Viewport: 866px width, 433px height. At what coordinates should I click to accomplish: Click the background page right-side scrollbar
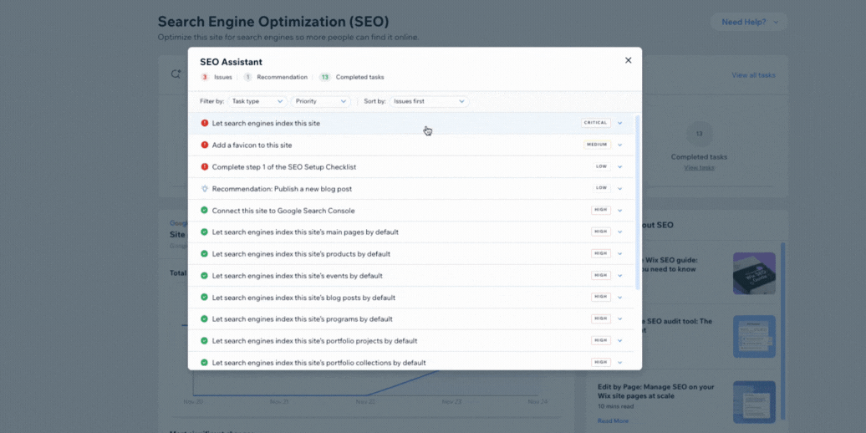pos(782,331)
